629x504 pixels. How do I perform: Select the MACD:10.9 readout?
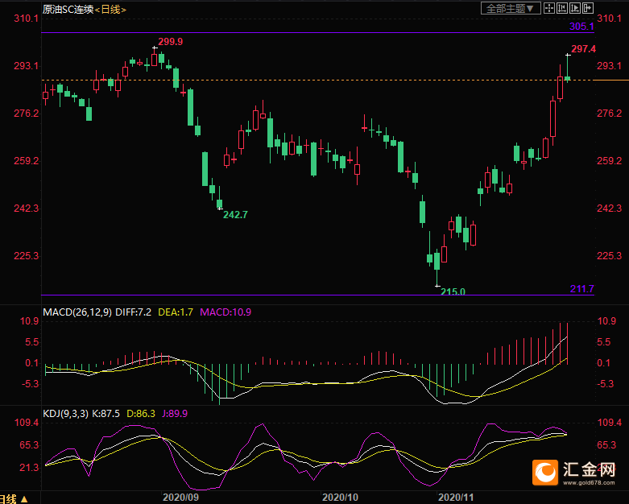[226, 312]
